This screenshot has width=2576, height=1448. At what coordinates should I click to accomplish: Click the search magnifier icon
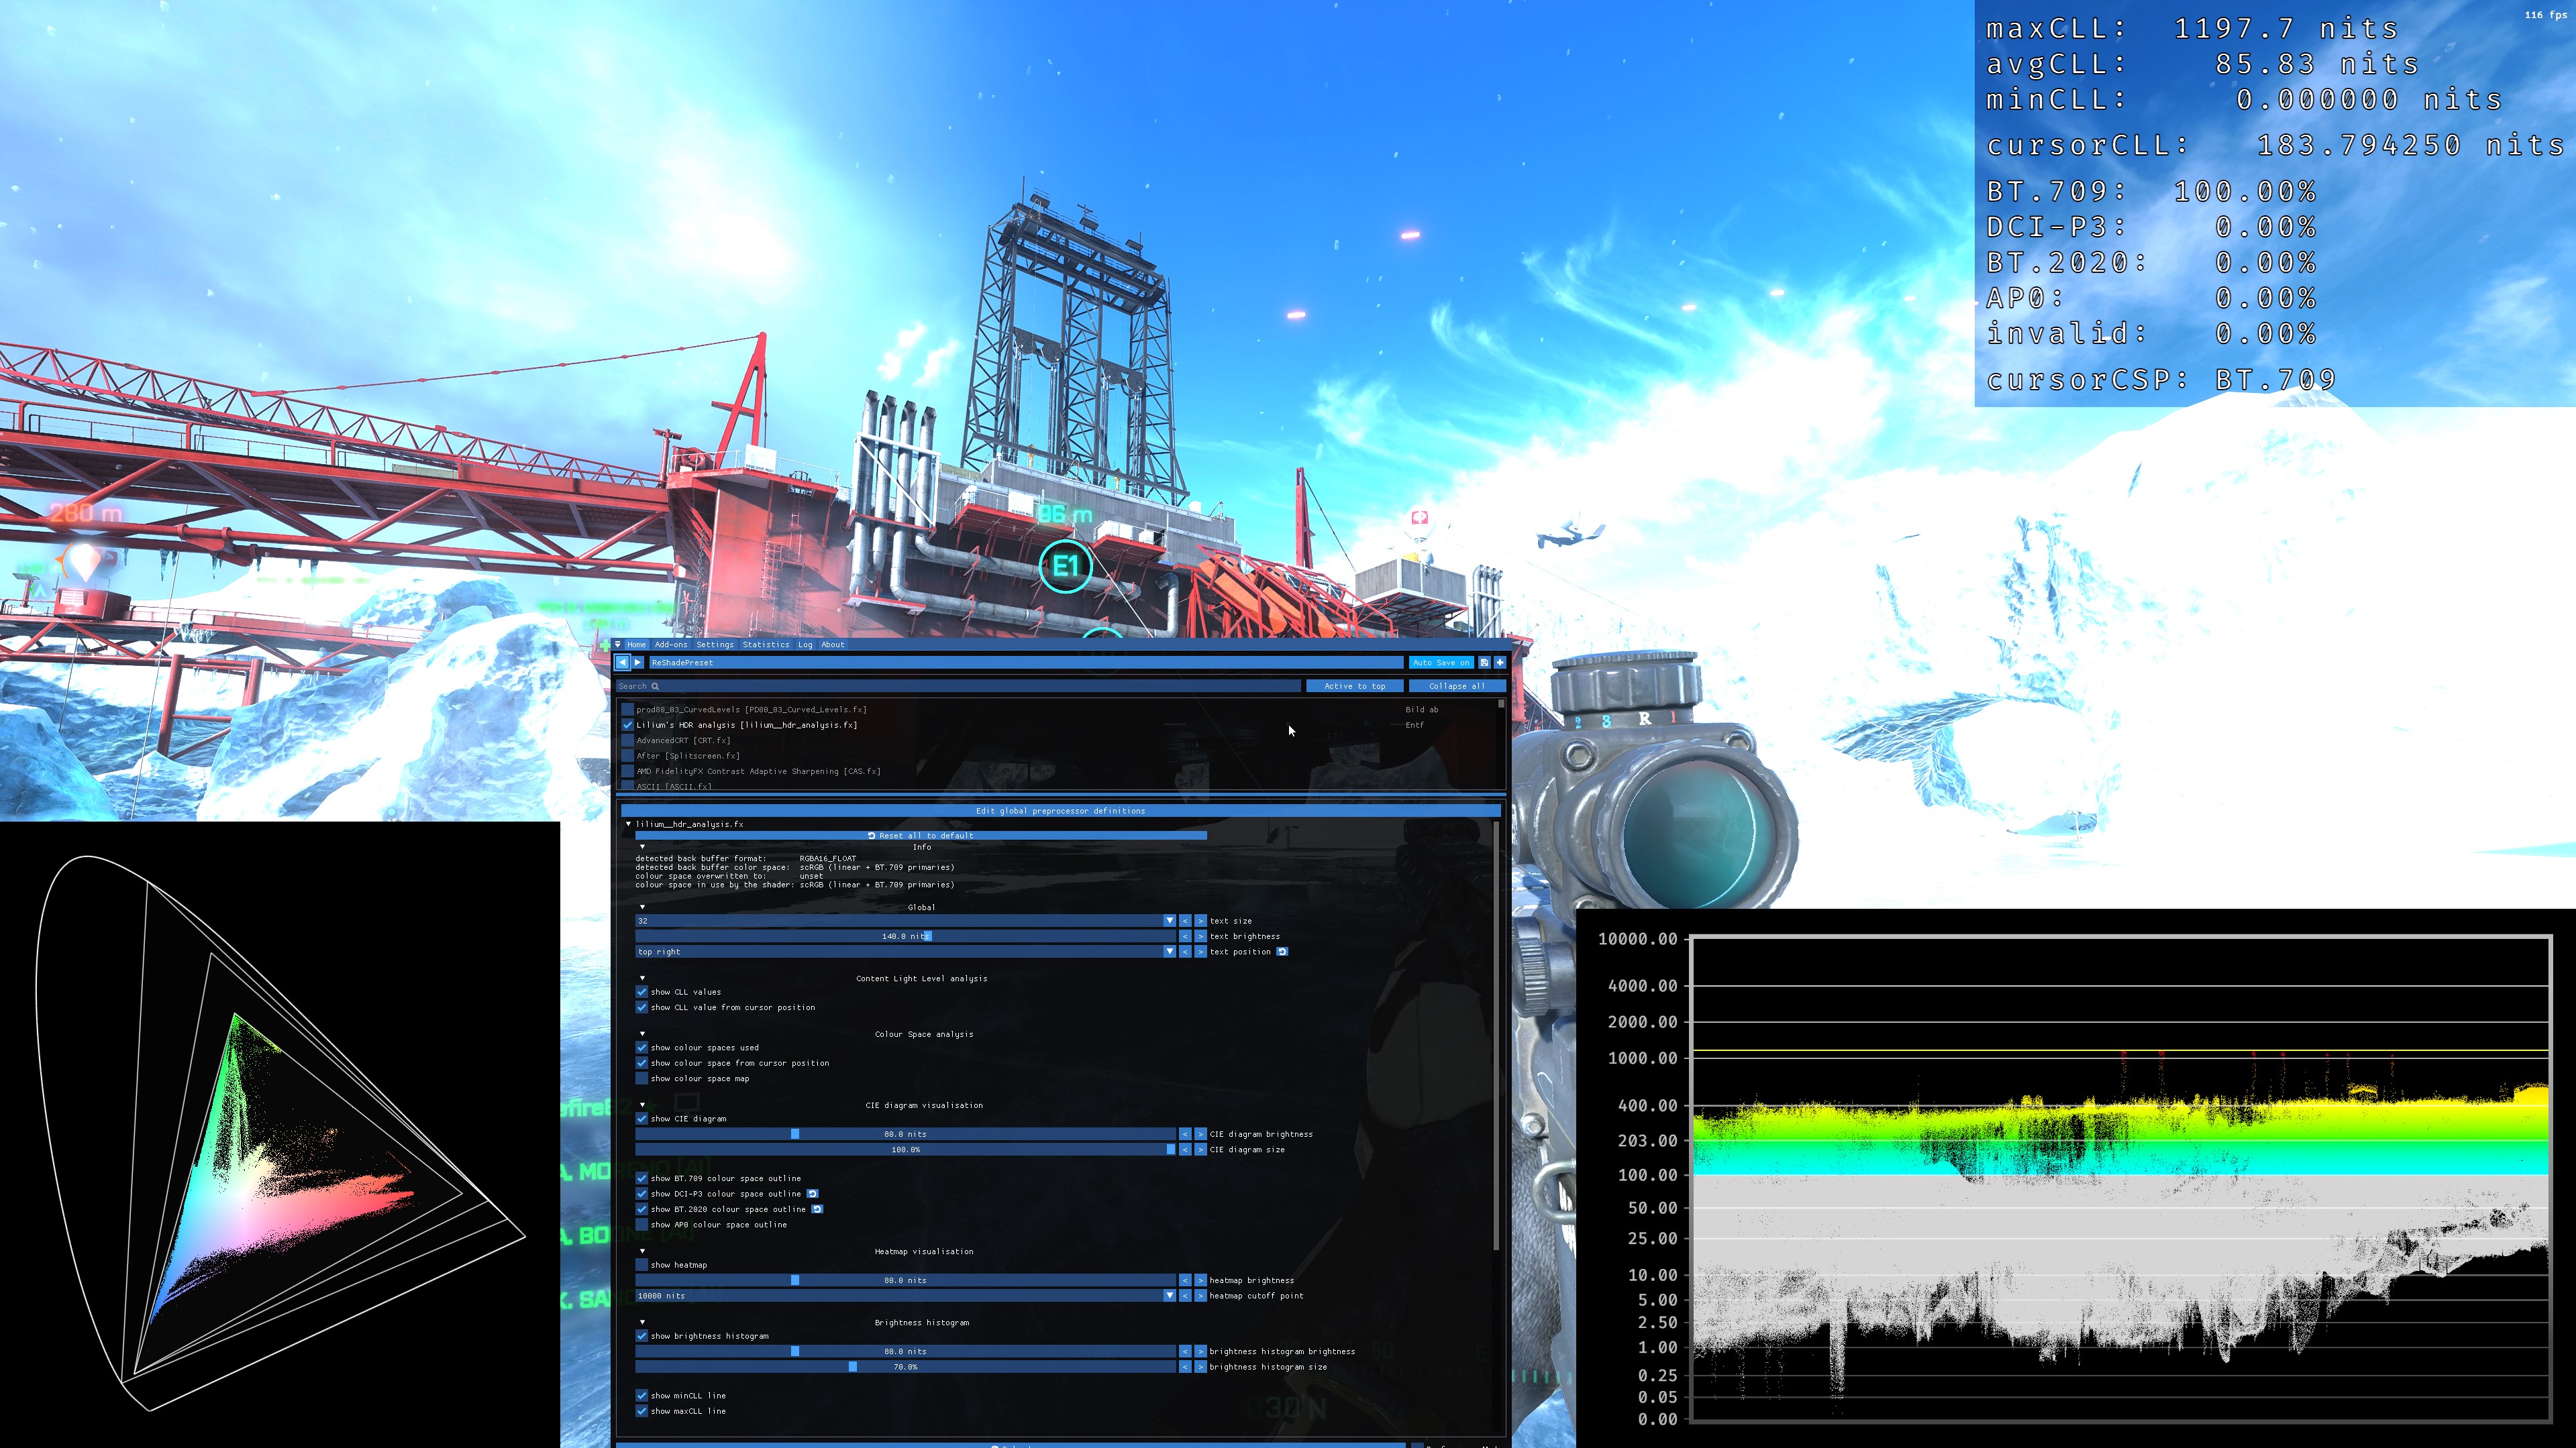655,687
